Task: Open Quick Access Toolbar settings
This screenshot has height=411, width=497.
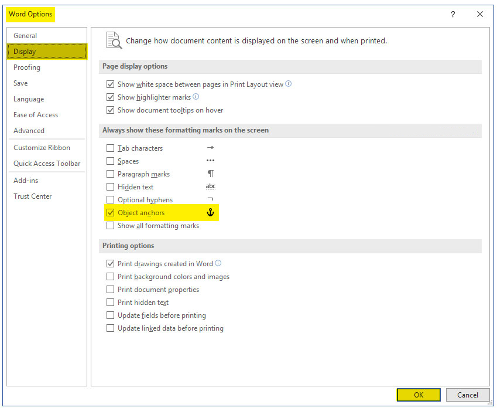Action: pos(47,164)
